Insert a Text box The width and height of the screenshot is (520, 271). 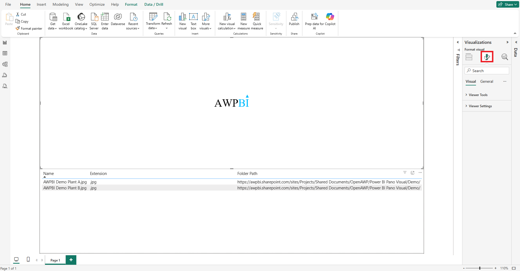coord(193,21)
